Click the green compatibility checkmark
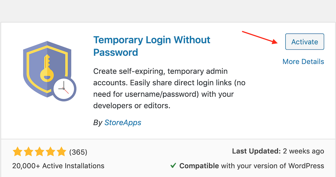 [173, 165]
